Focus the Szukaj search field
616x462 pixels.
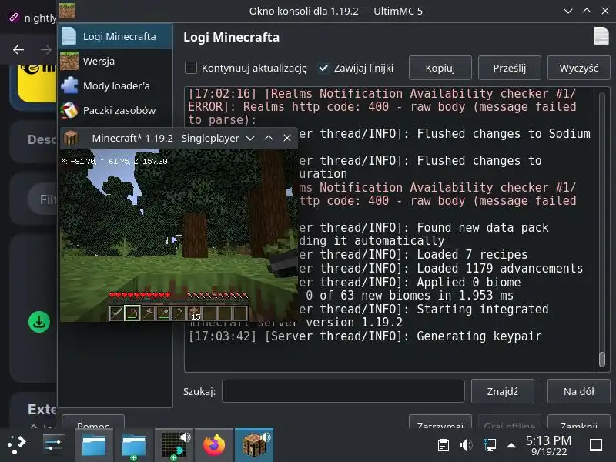343,391
